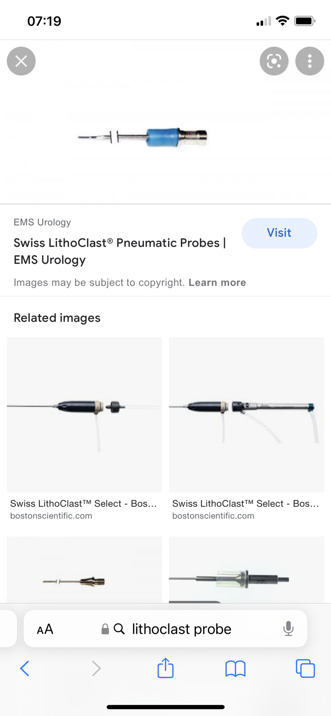Go back with Safari back arrow
Viewport: 331px width, 716px height.
coord(24,669)
